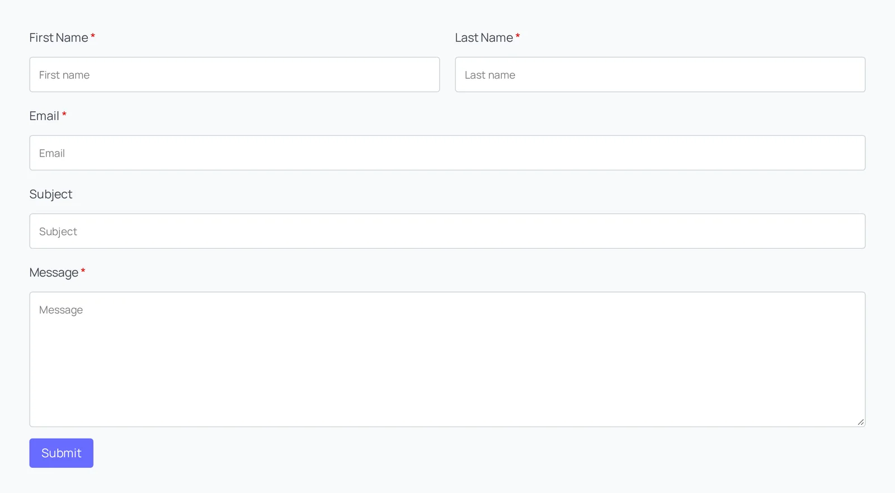
Task: Select the Email input field
Action: (447, 153)
